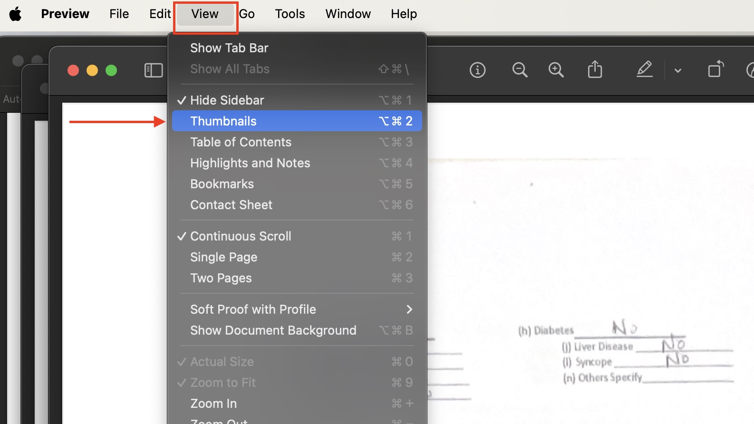Open the Window menu

point(348,14)
